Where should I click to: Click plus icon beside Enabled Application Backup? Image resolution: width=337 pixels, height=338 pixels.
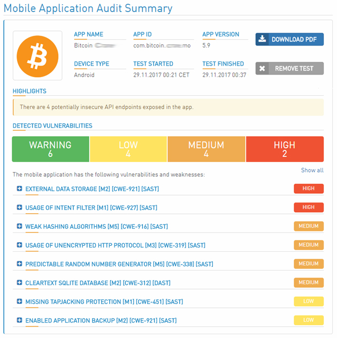pos(19,320)
